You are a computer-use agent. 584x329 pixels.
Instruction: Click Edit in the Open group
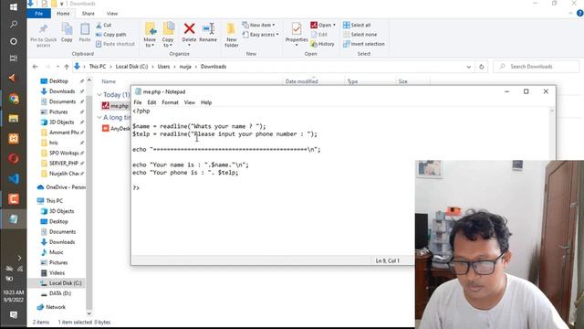click(318, 35)
